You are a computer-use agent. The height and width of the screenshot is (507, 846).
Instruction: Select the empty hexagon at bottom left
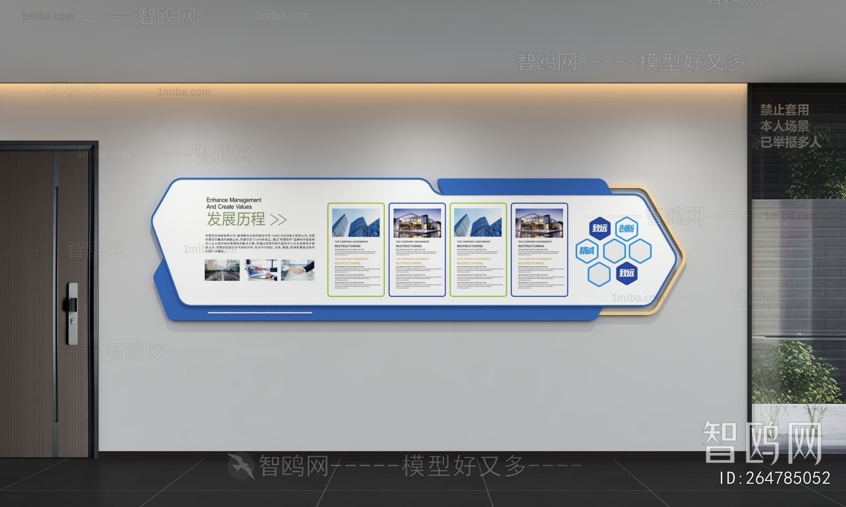(x=600, y=273)
